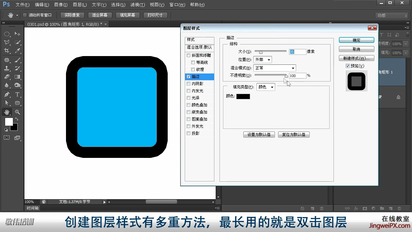The width and height of the screenshot is (412, 232).
Task: Select the Pen tool
Action: [7, 94]
